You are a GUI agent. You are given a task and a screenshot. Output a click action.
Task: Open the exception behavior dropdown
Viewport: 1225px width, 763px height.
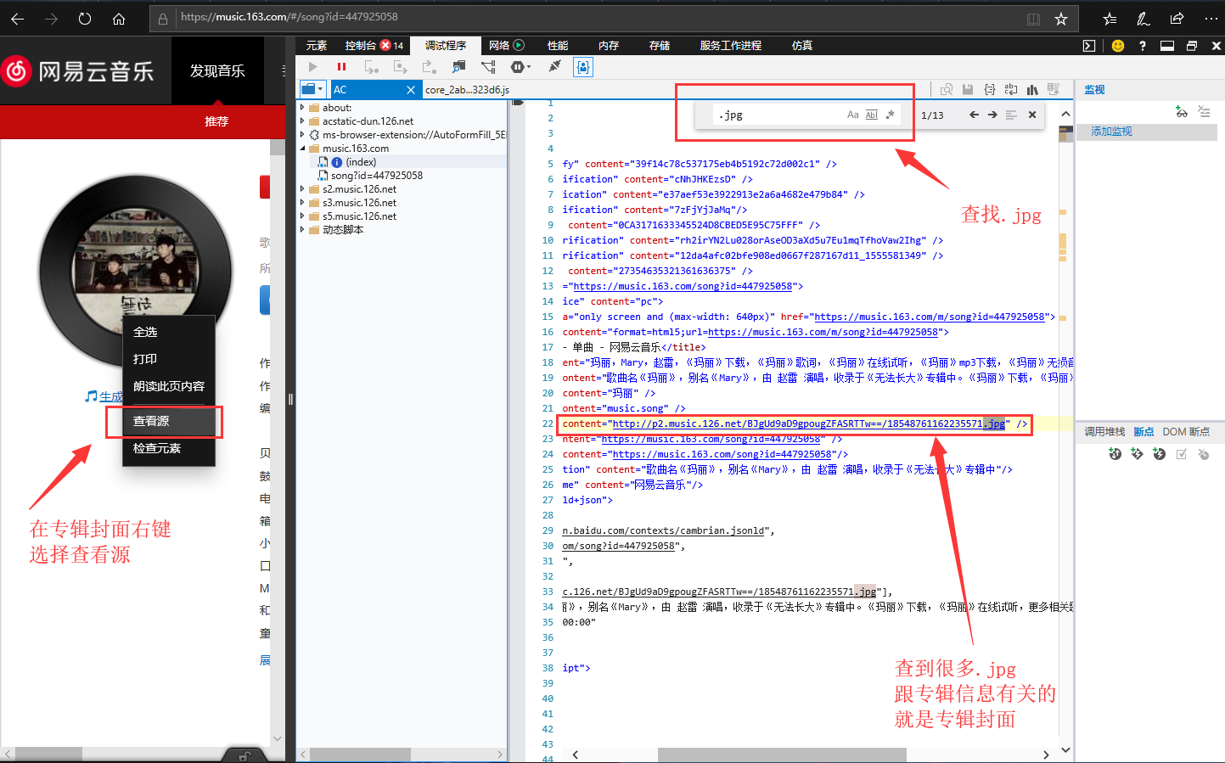coord(520,66)
